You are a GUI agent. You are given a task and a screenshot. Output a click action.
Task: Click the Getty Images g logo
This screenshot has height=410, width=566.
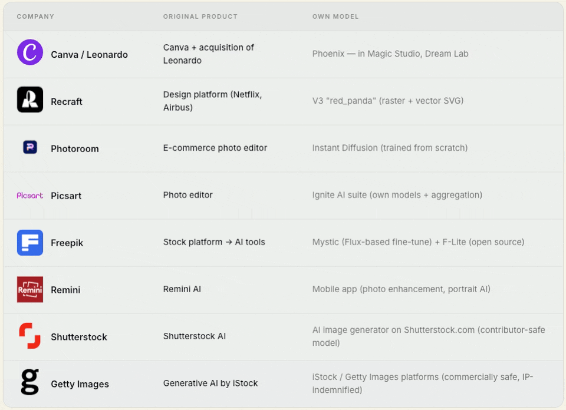[x=30, y=382]
